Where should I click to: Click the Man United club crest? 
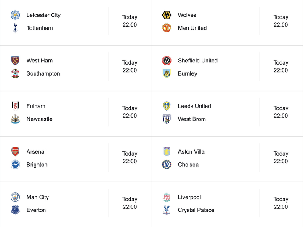pyautogui.click(x=167, y=28)
